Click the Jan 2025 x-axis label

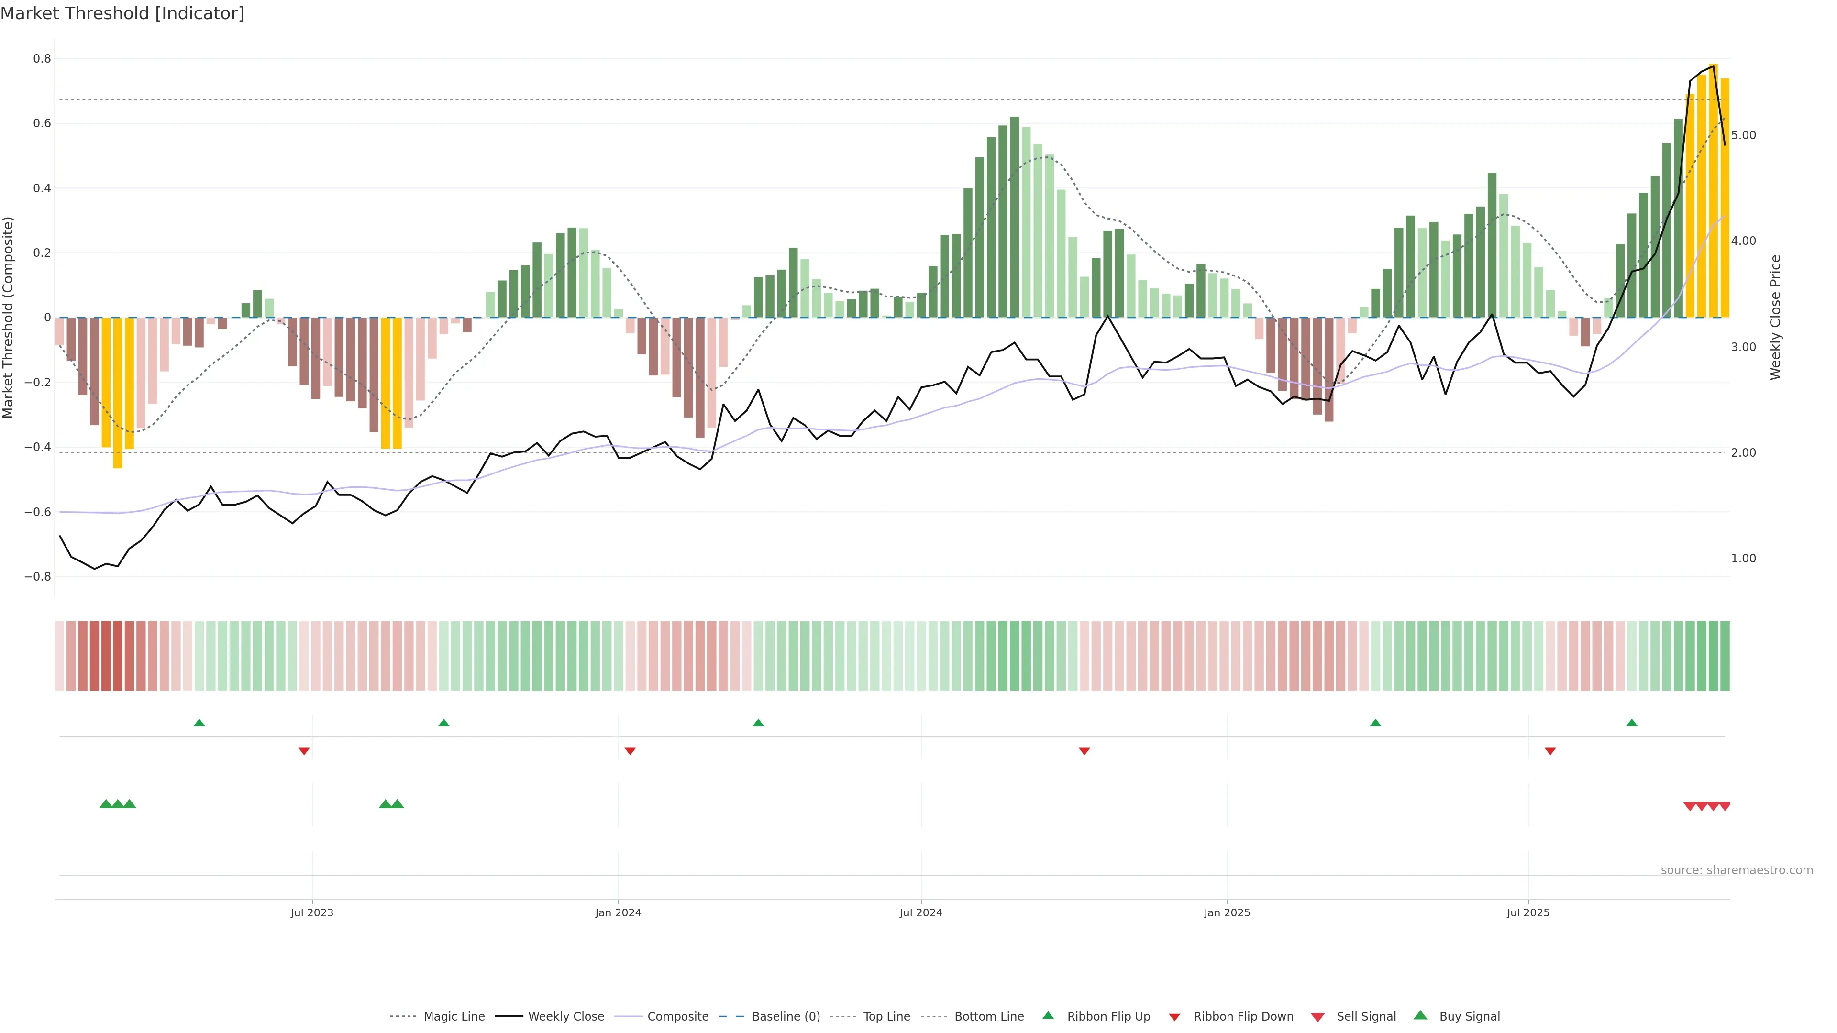pyautogui.click(x=1227, y=912)
